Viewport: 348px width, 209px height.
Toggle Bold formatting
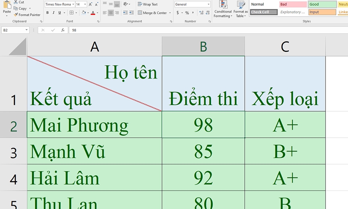[47, 13]
